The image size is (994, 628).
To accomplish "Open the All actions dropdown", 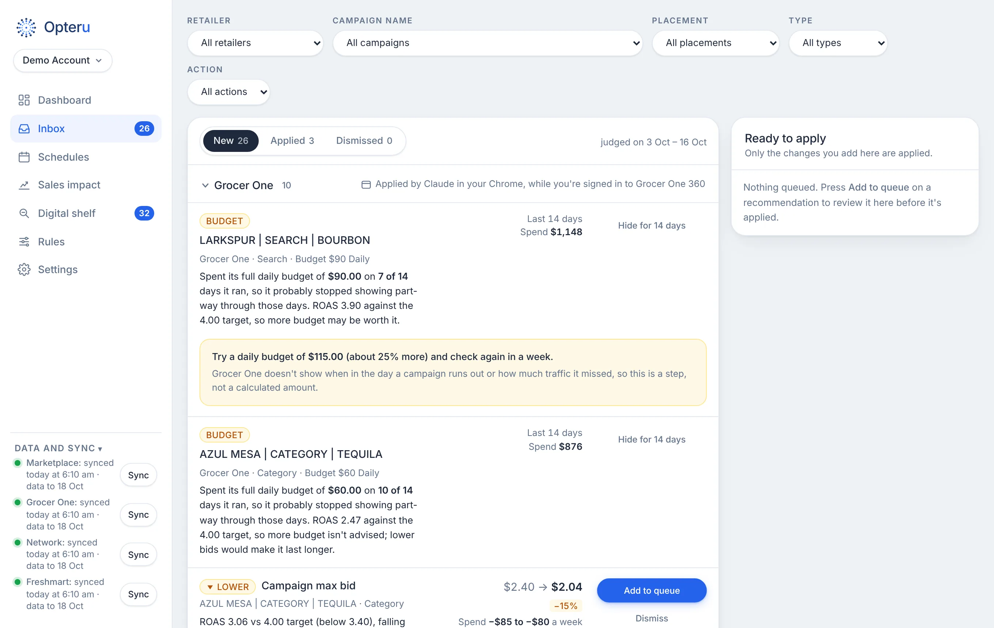I will click(228, 92).
